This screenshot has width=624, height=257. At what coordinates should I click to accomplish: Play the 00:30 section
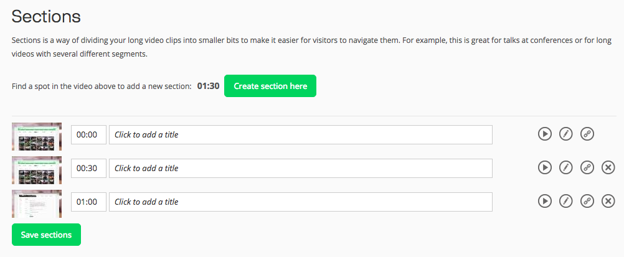click(x=544, y=167)
